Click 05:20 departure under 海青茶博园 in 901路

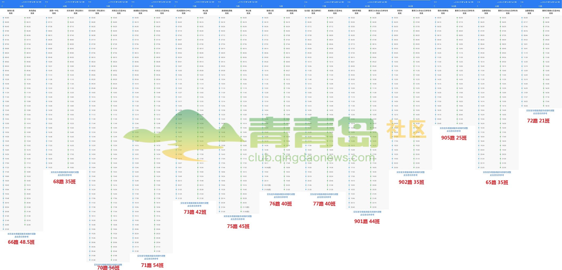[x=353, y=18]
